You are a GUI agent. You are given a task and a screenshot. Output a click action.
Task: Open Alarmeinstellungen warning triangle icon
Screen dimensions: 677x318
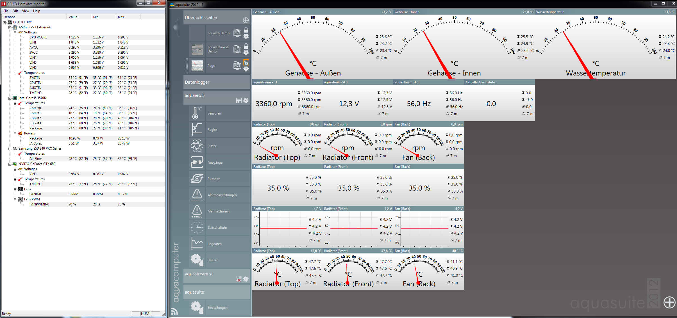197,195
